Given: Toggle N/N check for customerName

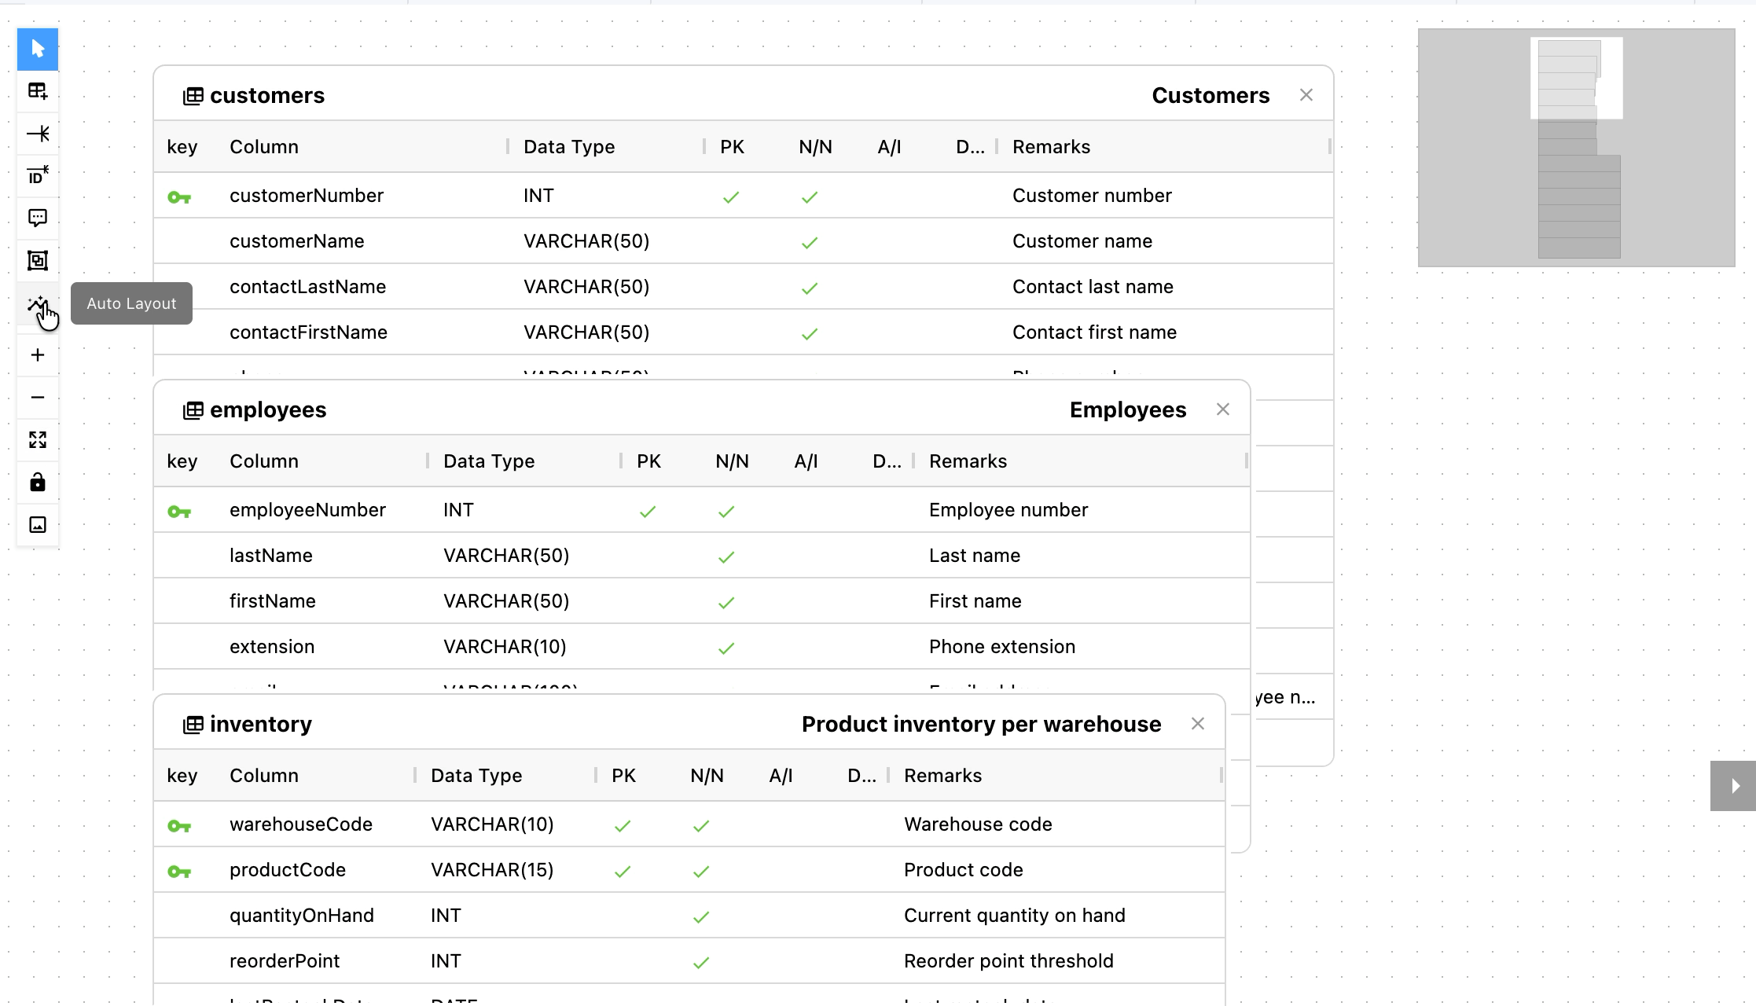Looking at the screenshot, I should coord(810,243).
